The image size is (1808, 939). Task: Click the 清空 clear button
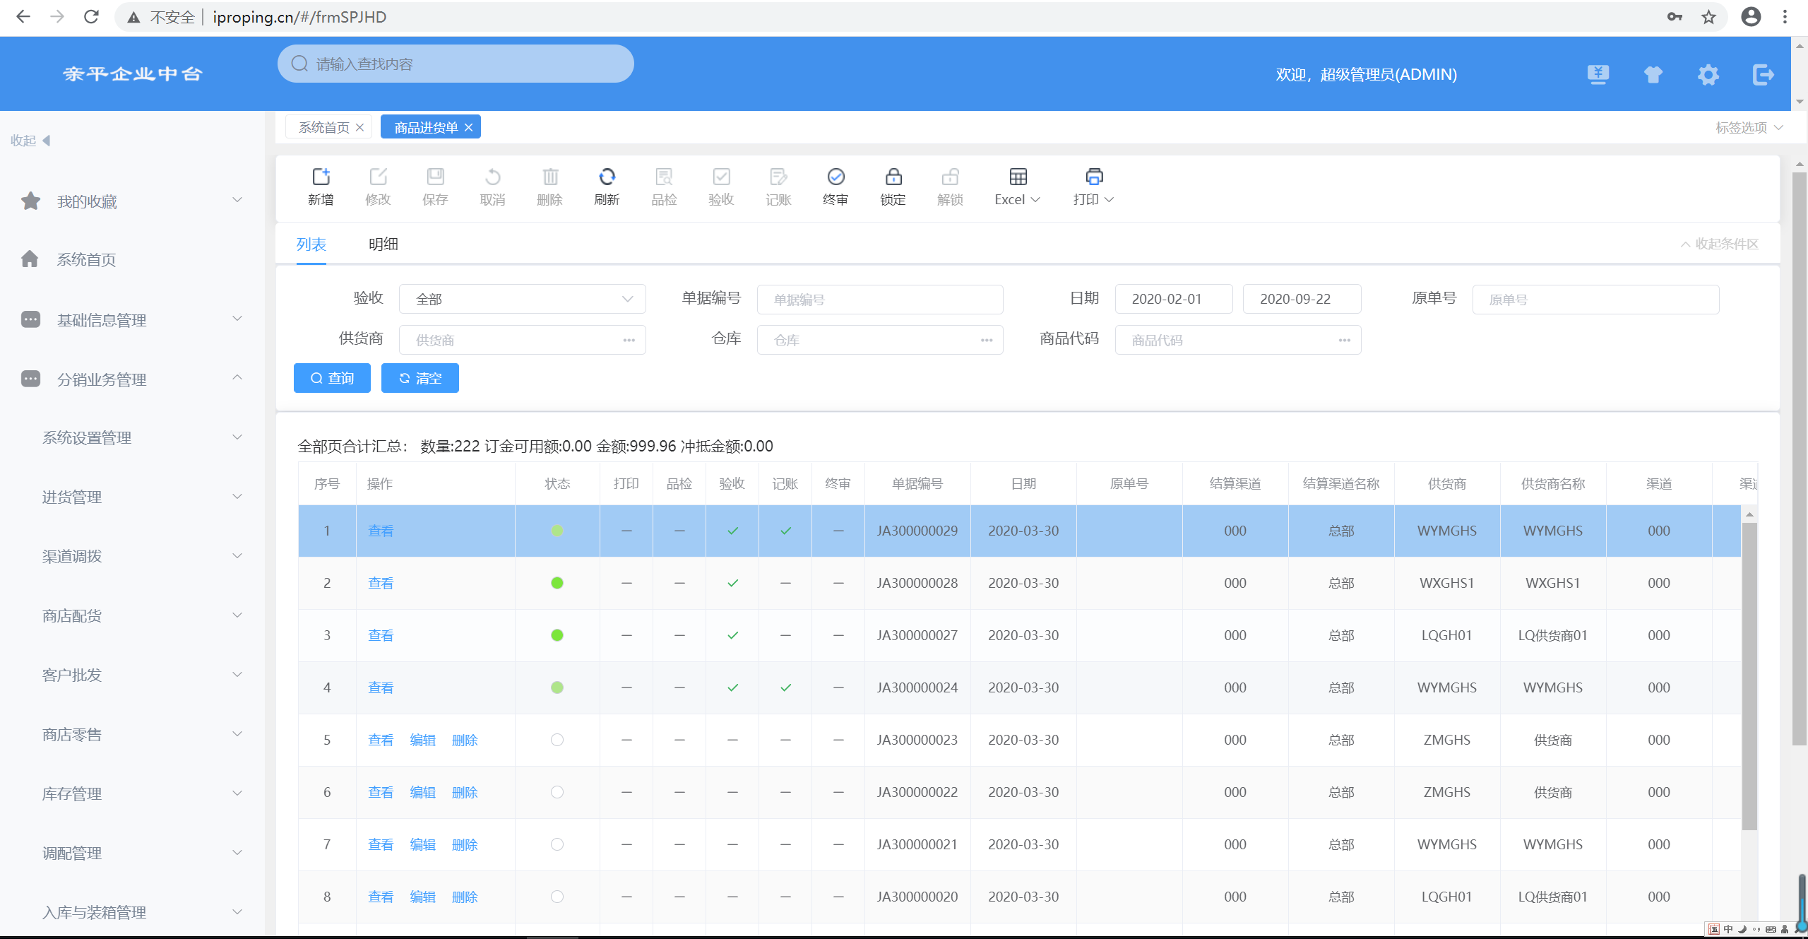pyautogui.click(x=420, y=378)
